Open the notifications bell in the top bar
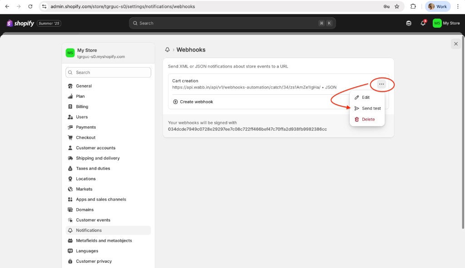The image size is (465, 268). coord(423,23)
